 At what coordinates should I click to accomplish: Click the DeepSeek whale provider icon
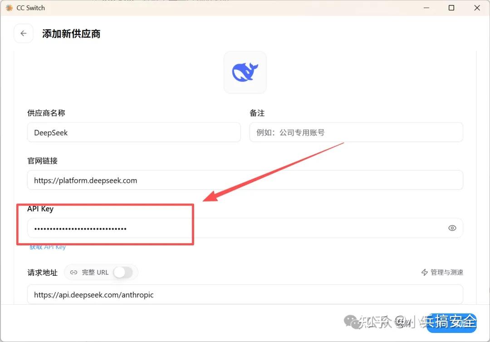click(245, 72)
